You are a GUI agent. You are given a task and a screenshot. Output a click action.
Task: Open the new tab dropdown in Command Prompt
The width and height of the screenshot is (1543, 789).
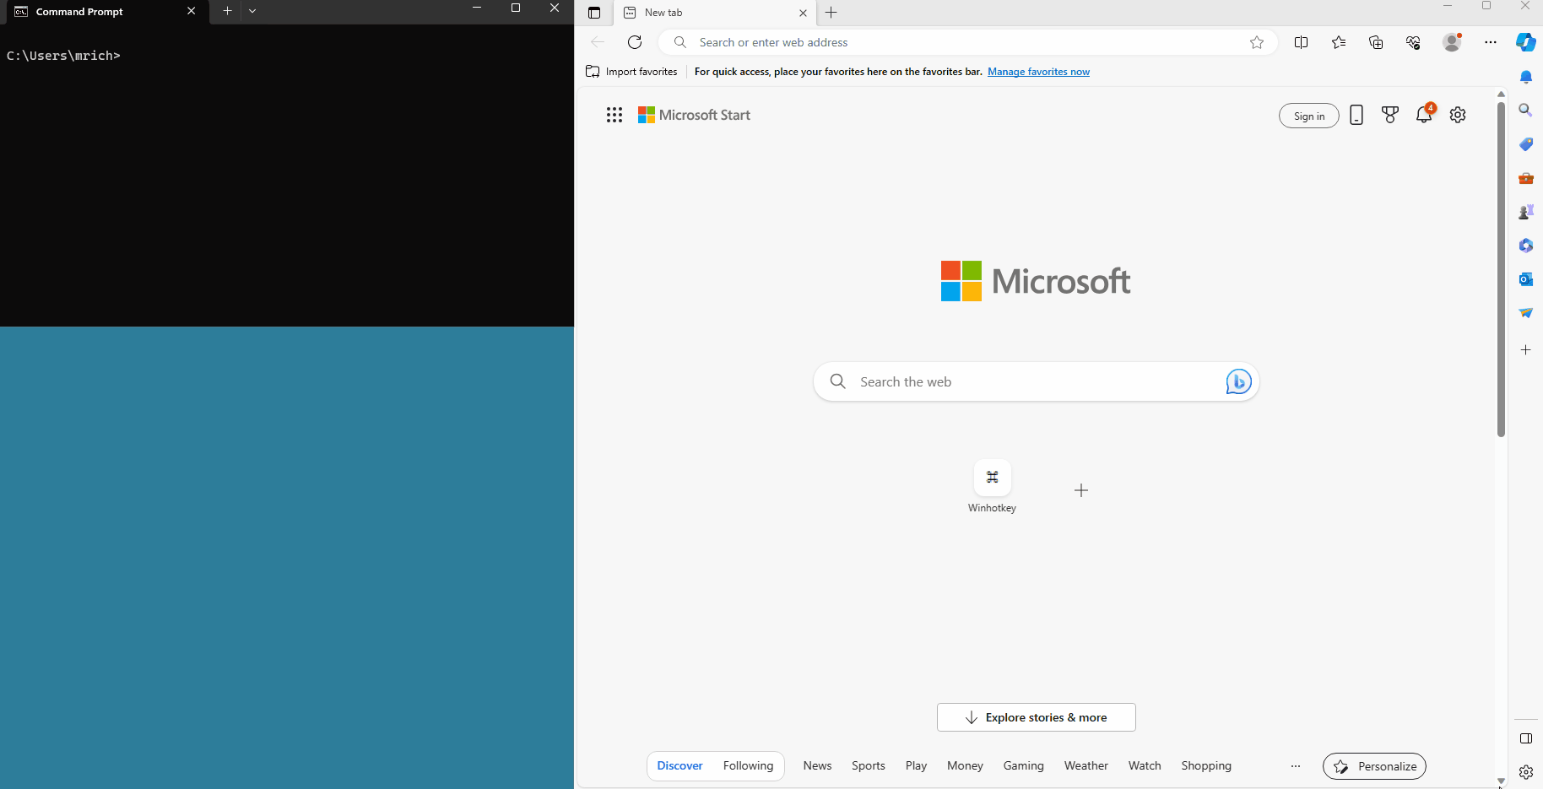click(x=252, y=11)
